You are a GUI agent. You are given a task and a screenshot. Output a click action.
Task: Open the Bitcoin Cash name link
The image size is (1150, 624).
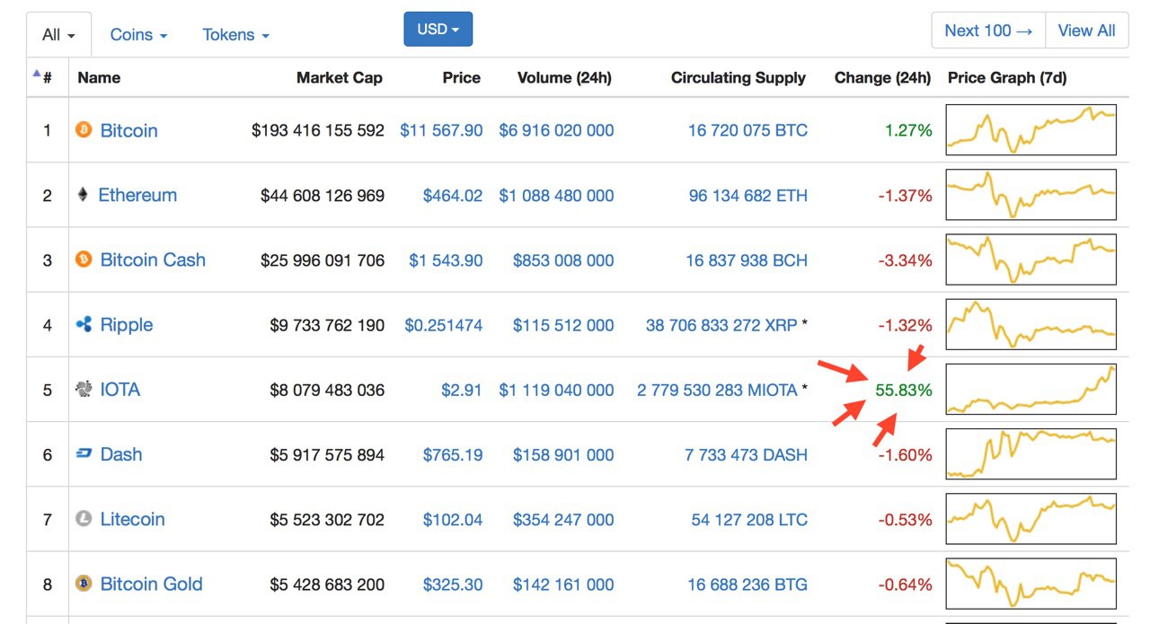pyautogui.click(x=153, y=259)
